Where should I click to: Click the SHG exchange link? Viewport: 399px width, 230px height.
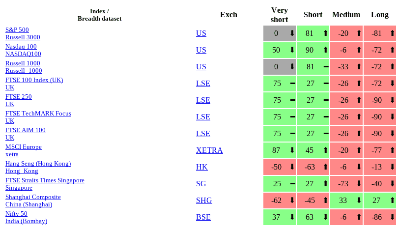204,201
